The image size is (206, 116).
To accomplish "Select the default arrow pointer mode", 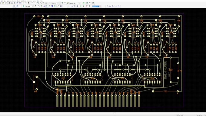I will point(15,6).
